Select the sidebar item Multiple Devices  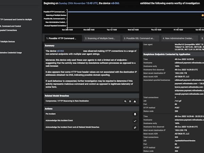7,41
